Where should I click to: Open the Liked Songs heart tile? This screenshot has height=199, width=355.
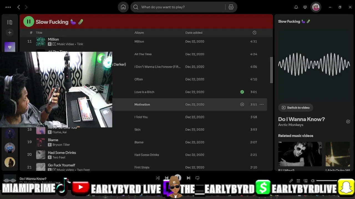tap(10, 47)
